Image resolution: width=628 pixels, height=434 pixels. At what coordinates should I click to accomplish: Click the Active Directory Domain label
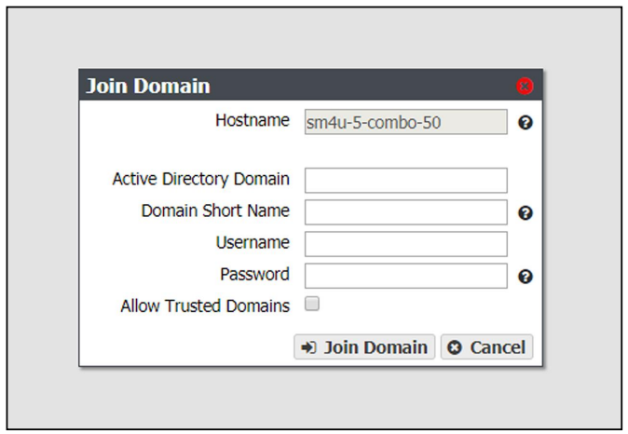[200, 179]
